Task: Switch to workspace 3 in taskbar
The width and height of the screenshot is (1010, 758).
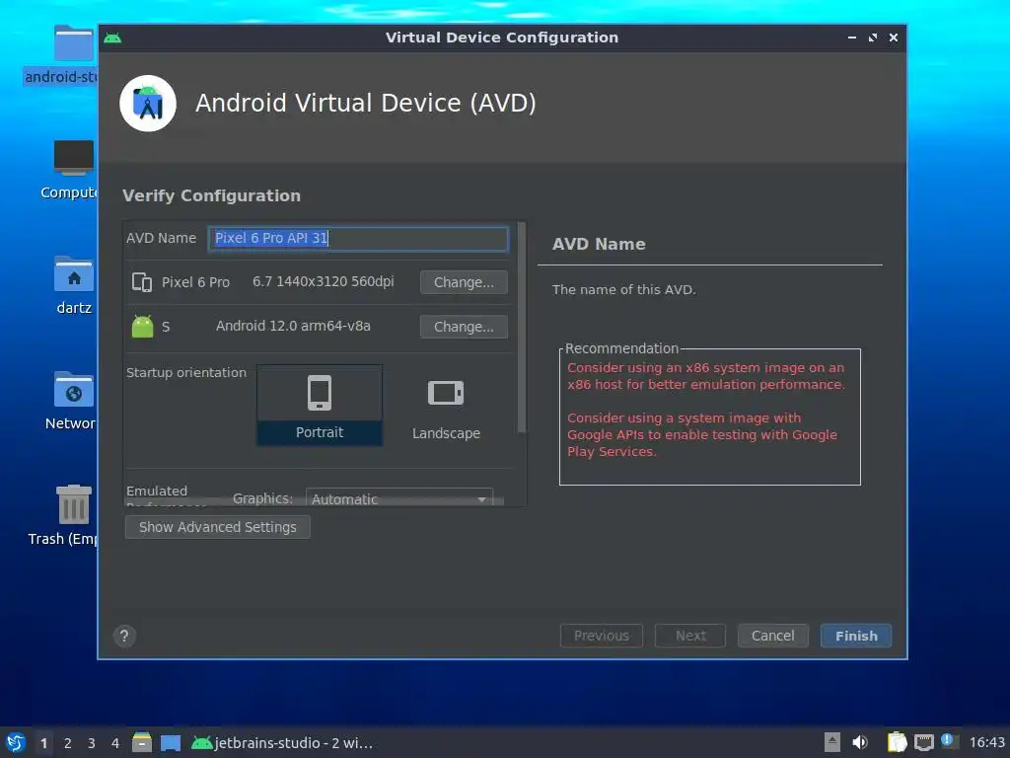Action: [x=92, y=743]
